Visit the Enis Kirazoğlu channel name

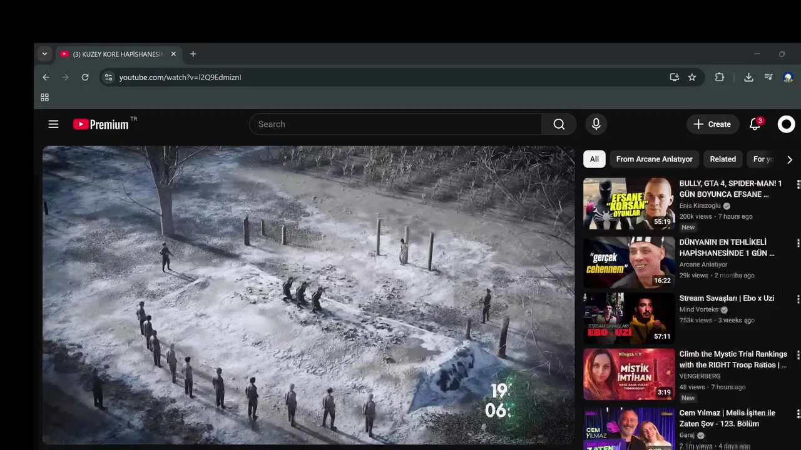(x=700, y=206)
